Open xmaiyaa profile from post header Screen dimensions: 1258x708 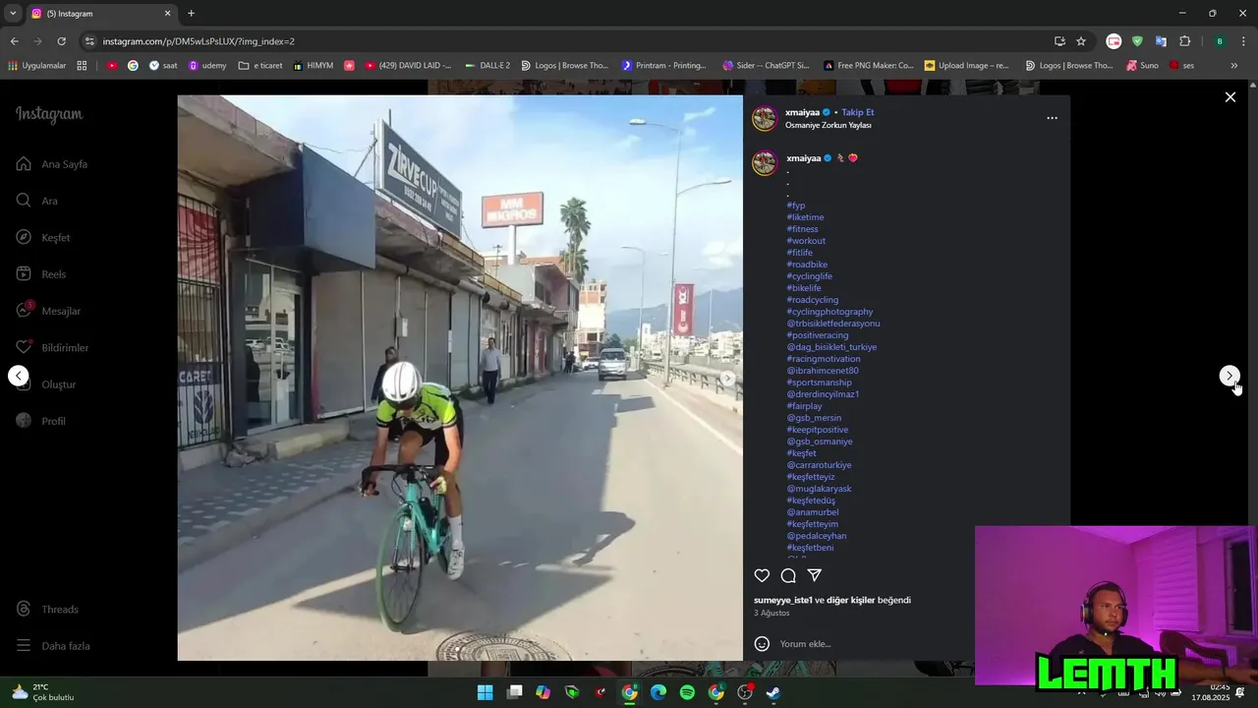(803, 112)
